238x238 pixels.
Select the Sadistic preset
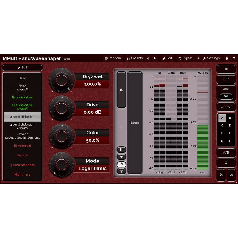pyautogui.click(x=22, y=155)
